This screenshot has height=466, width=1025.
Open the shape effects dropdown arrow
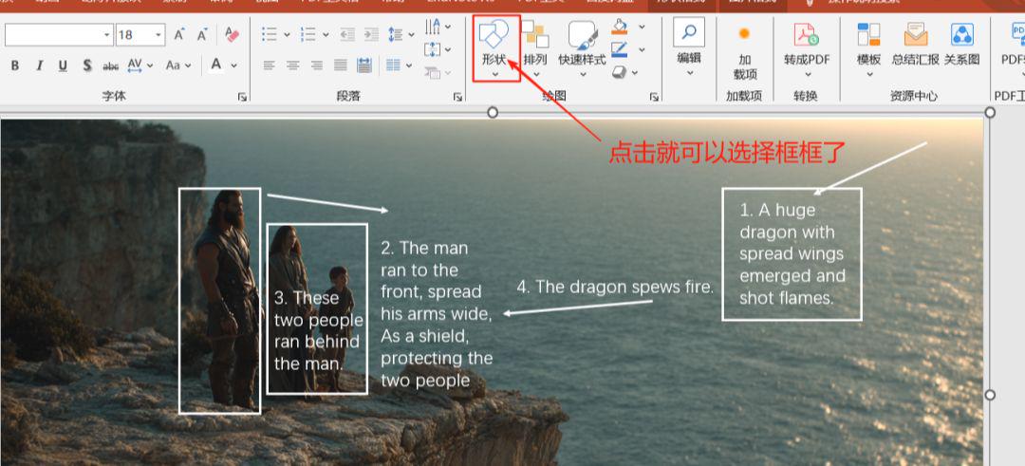635,72
